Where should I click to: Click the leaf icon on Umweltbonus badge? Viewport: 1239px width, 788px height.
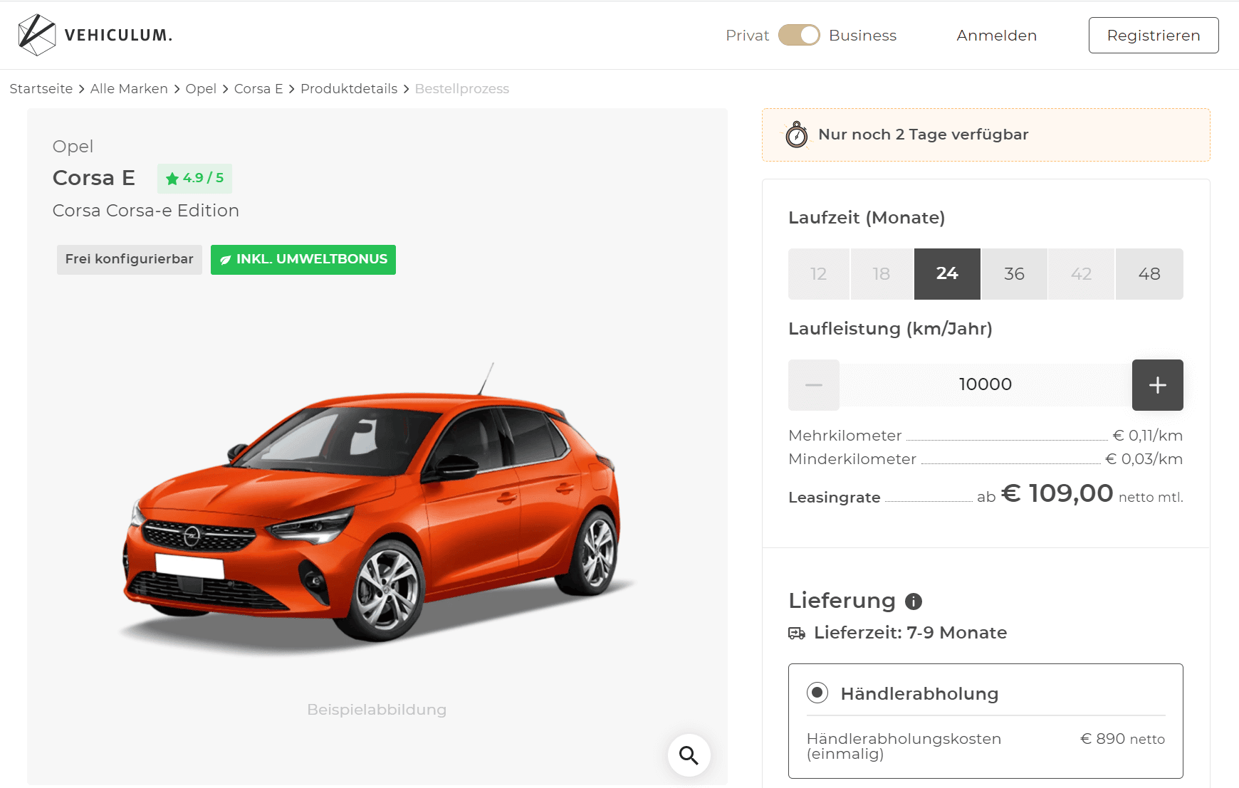[225, 260]
